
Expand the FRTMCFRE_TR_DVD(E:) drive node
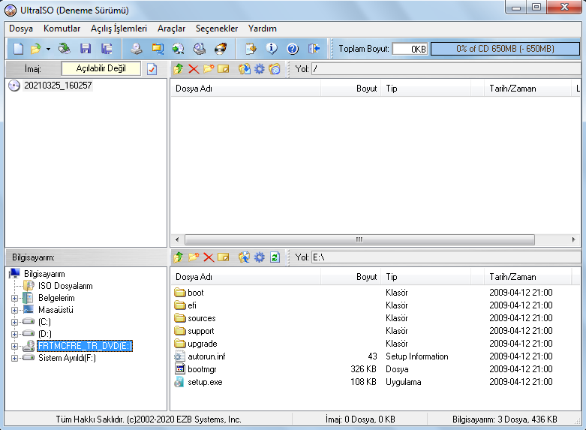(14, 346)
